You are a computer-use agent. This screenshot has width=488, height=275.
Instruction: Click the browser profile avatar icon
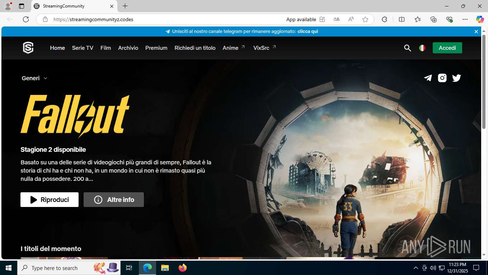point(8,6)
